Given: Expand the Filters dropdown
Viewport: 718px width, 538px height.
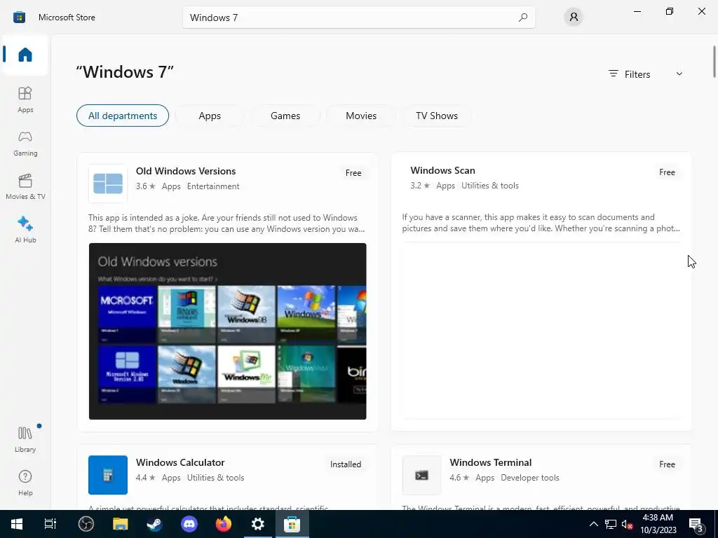Looking at the screenshot, I should tap(646, 74).
